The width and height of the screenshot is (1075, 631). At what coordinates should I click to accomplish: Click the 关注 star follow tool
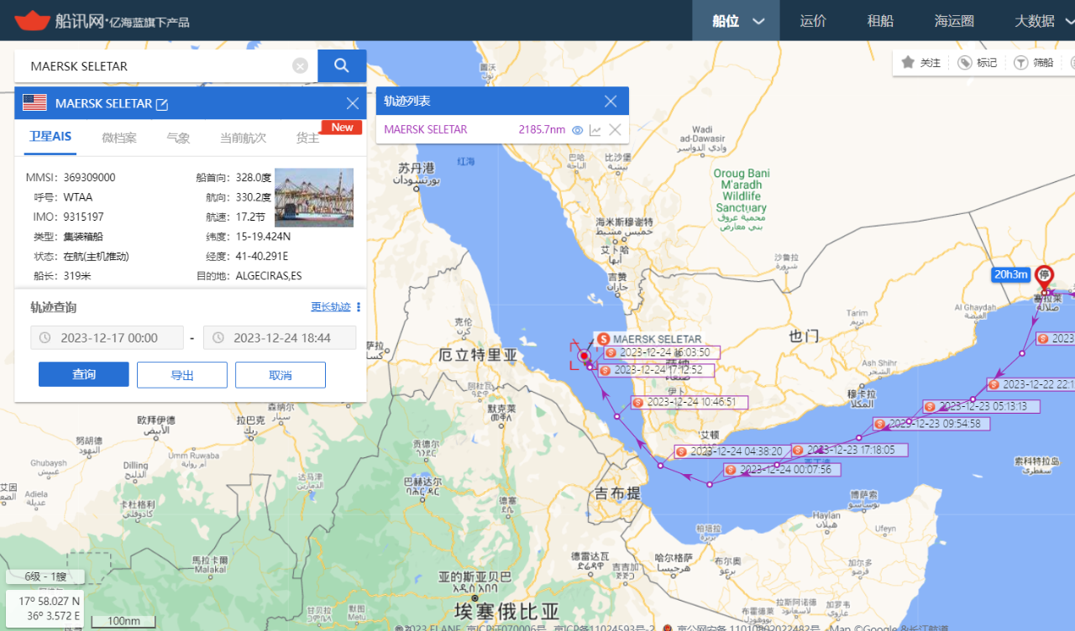pos(920,62)
